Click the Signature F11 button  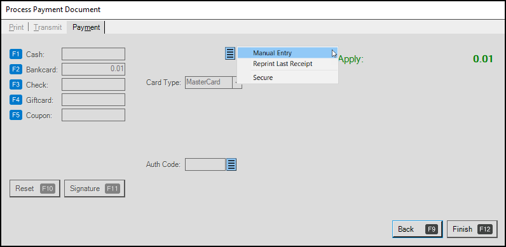pos(95,189)
